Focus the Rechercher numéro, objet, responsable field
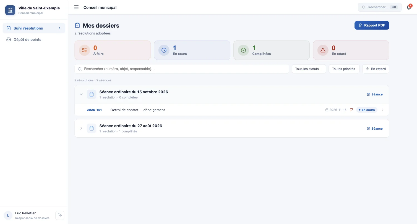 182,69
